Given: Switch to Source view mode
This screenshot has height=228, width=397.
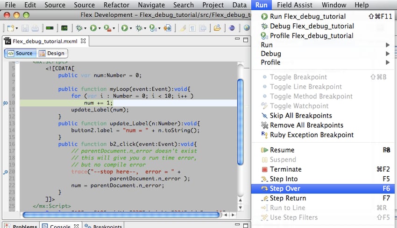Looking at the screenshot, I should [x=20, y=53].
